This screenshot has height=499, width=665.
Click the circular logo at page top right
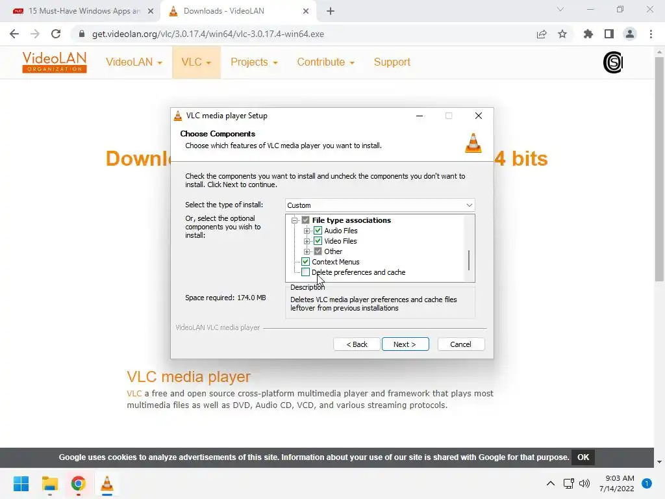click(613, 62)
